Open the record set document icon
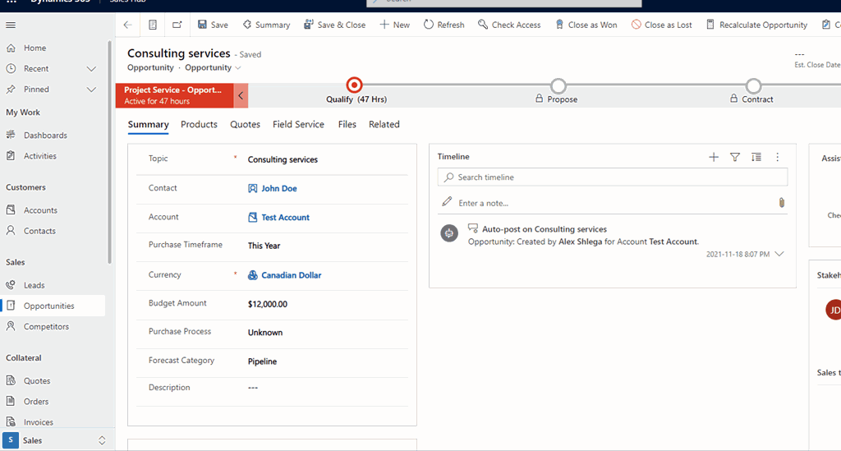The image size is (841, 451). 153,25
